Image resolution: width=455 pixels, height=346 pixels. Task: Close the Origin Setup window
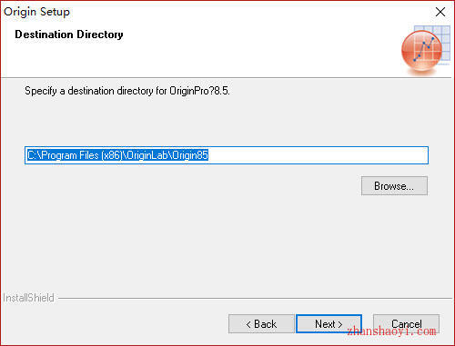pyautogui.click(x=440, y=12)
